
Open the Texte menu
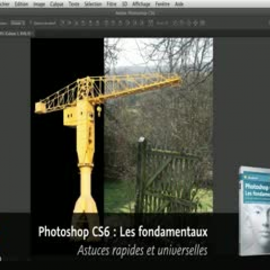pos(74,4)
